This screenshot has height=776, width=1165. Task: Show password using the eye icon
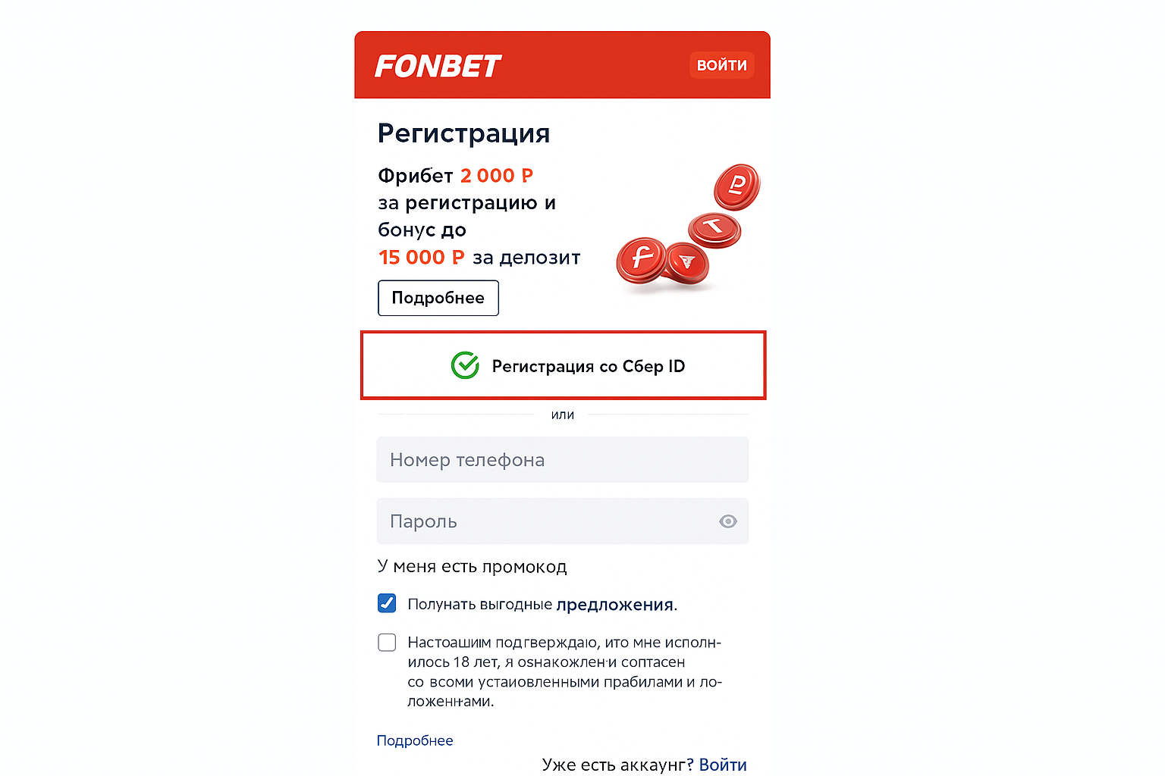coord(728,521)
